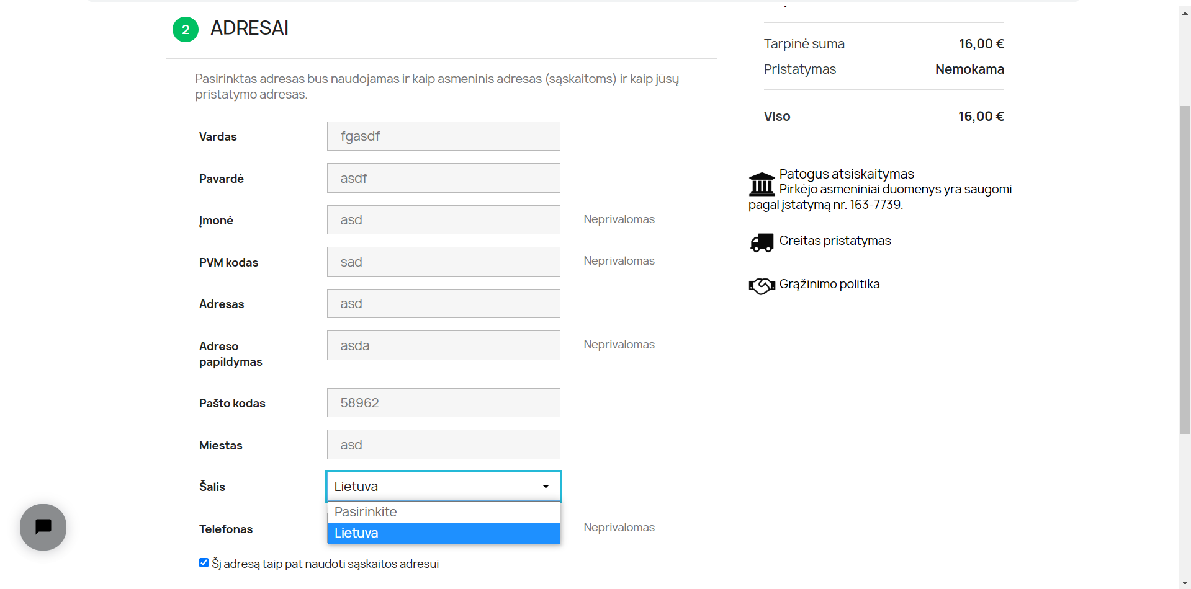Image resolution: width=1191 pixels, height=589 pixels.
Task: Click the Pašto kodas field
Action: pos(444,403)
